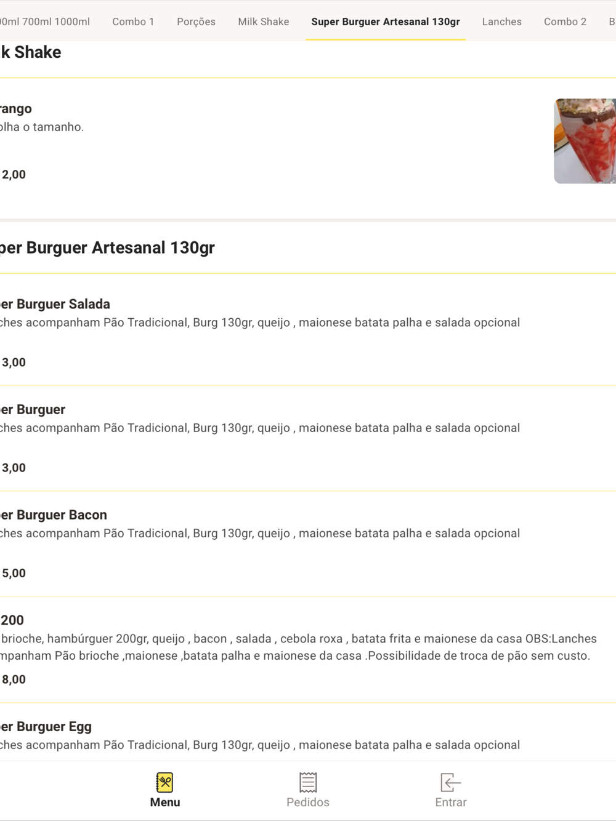Tap the Entrar label in bottom bar
This screenshot has height=821, width=616.
point(451,803)
